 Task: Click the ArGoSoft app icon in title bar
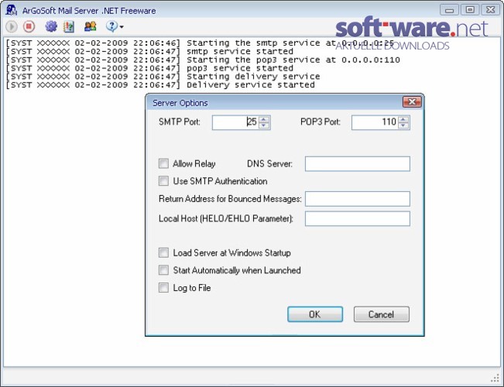click(12, 10)
